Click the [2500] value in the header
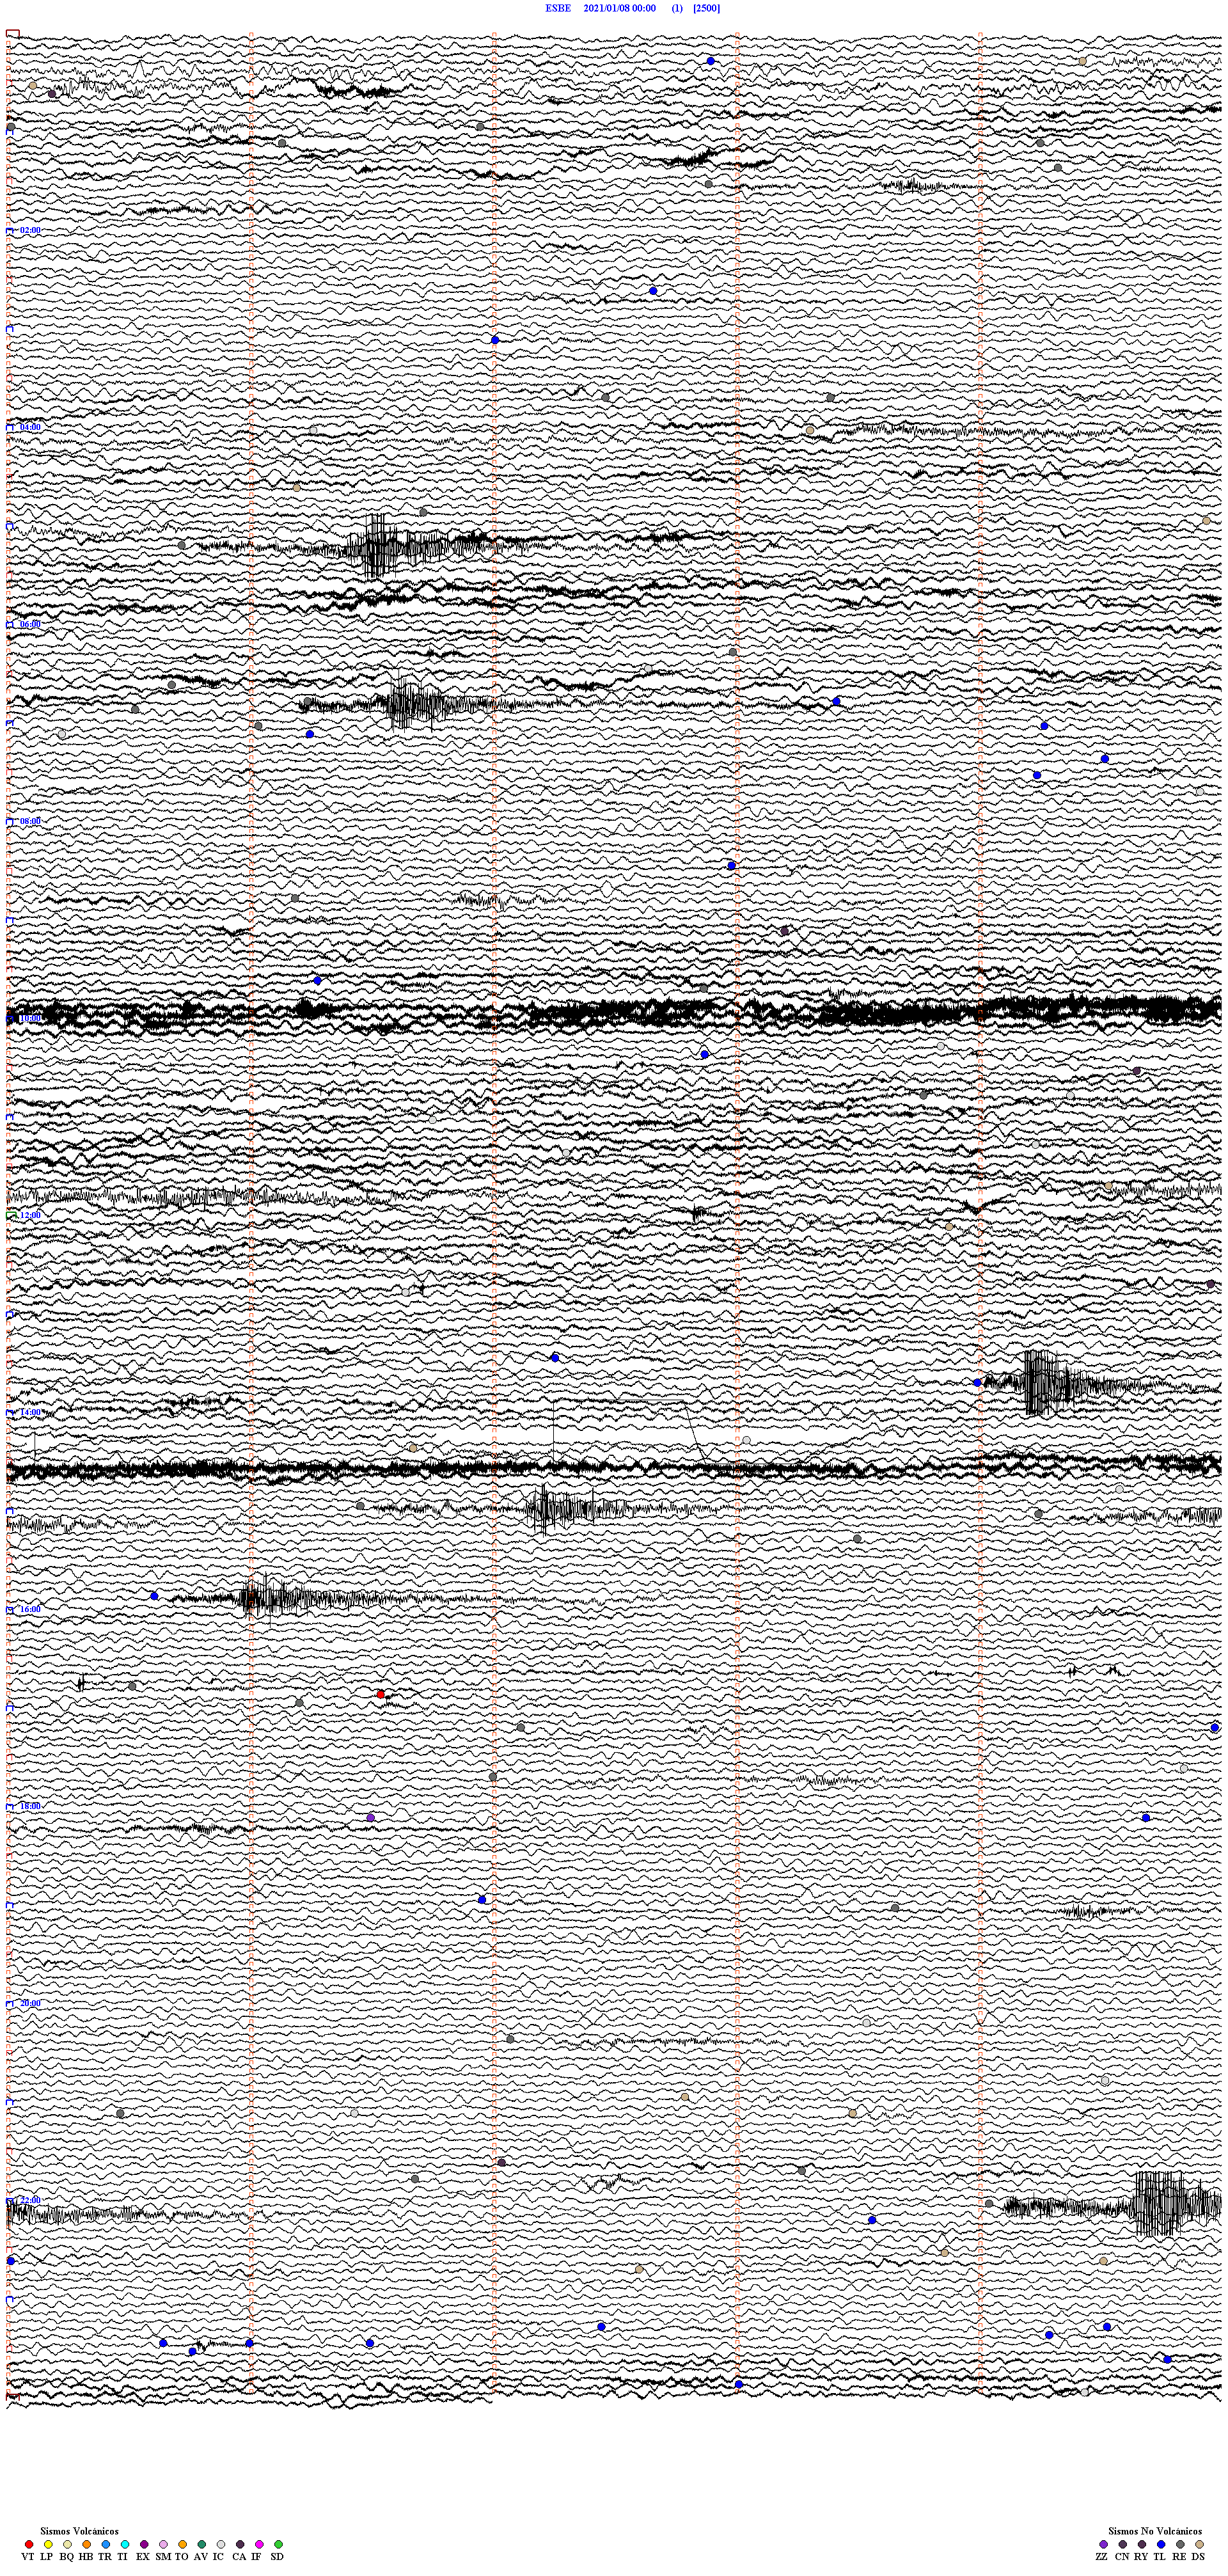This screenshot has height=2576, width=1228. point(706,8)
